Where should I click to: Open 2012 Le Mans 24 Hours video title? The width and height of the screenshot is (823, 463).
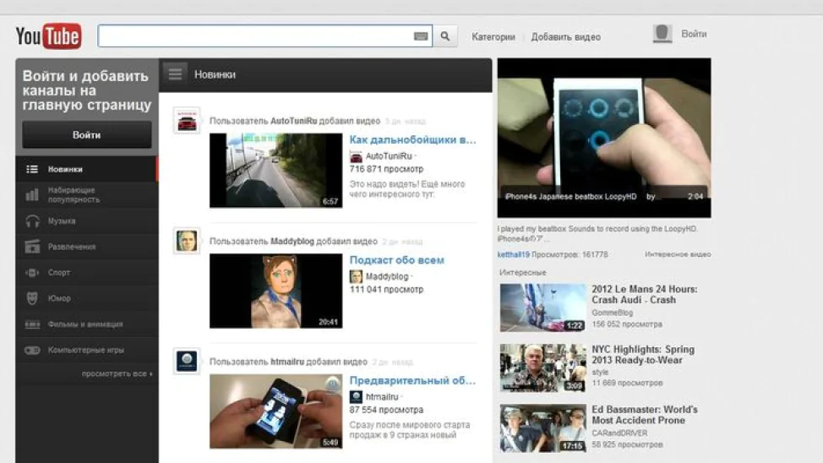645,295
